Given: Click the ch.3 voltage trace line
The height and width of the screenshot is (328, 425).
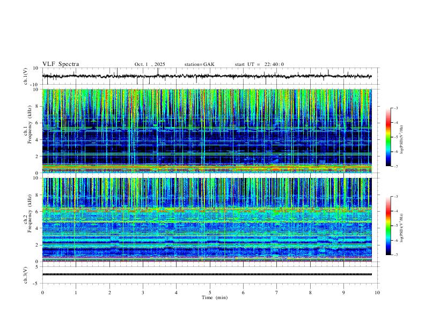Looking at the screenshot, I should coord(207,274).
